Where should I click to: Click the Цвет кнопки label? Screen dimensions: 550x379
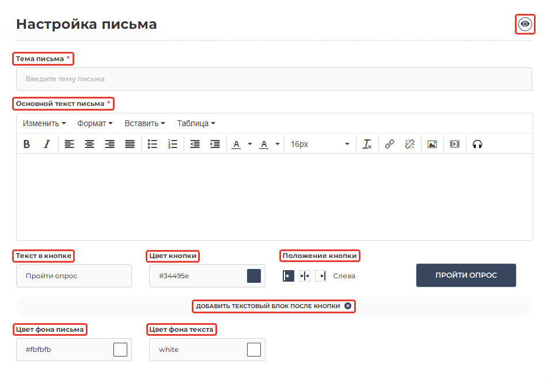[x=173, y=256]
